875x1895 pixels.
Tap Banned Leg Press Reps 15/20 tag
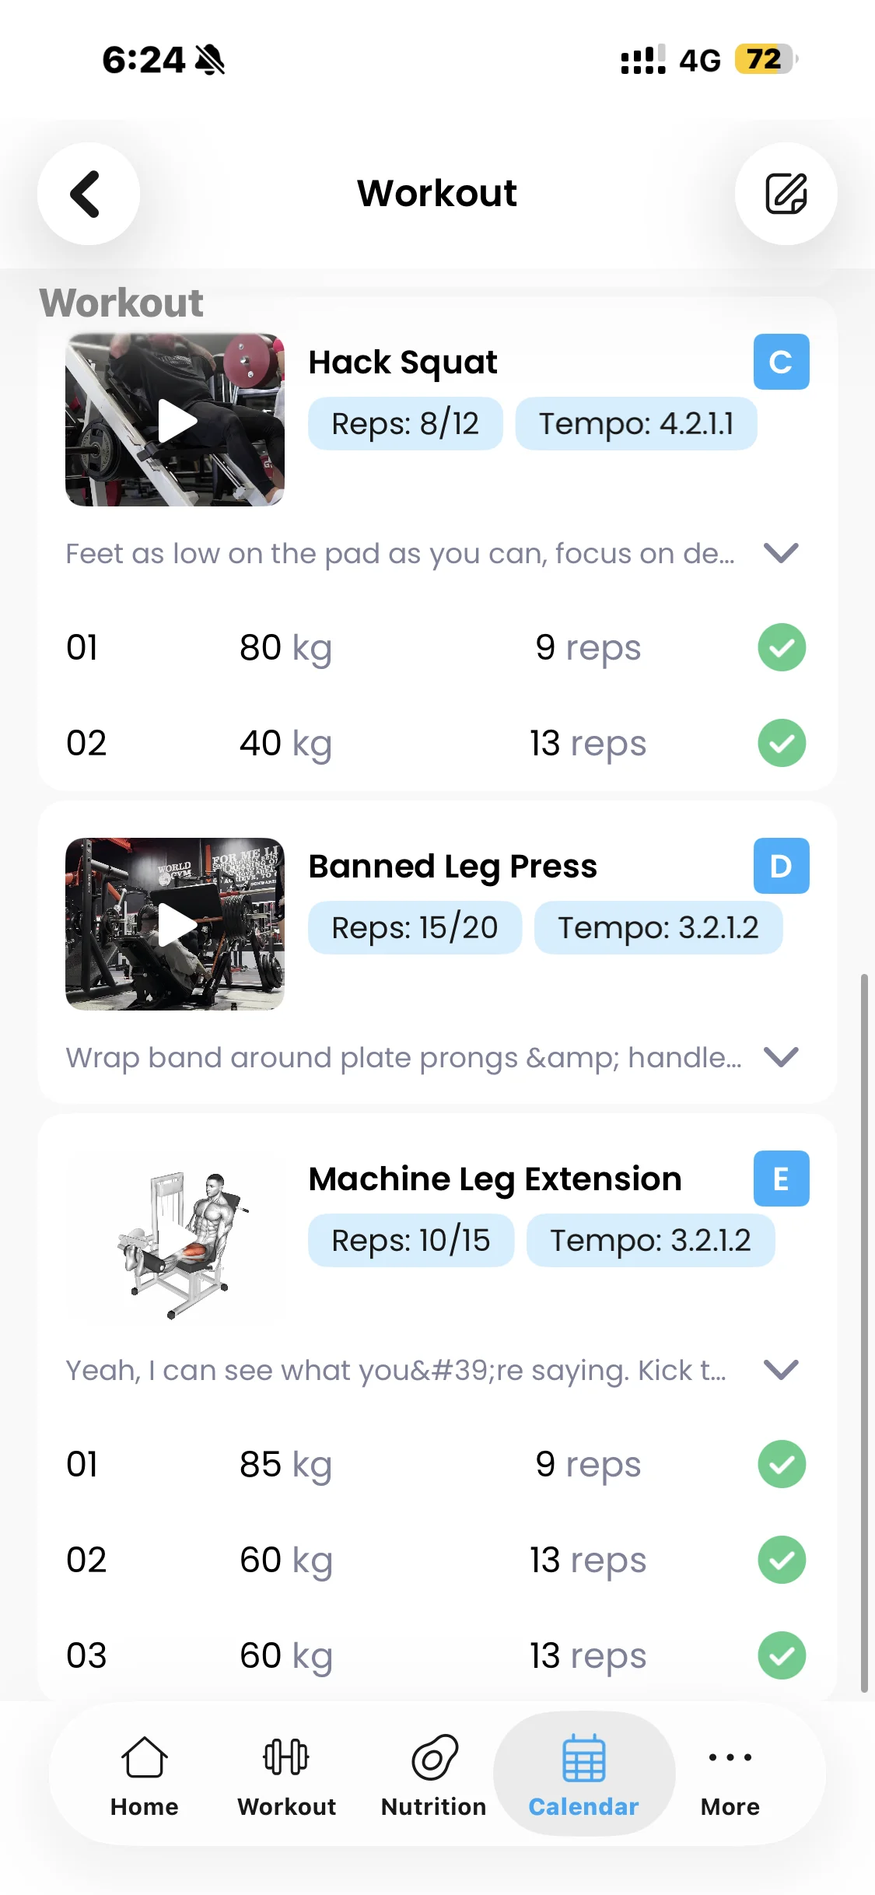coord(415,927)
